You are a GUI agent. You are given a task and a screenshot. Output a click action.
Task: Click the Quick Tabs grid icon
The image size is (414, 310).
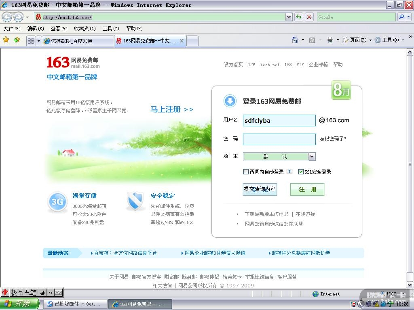(31, 41)
